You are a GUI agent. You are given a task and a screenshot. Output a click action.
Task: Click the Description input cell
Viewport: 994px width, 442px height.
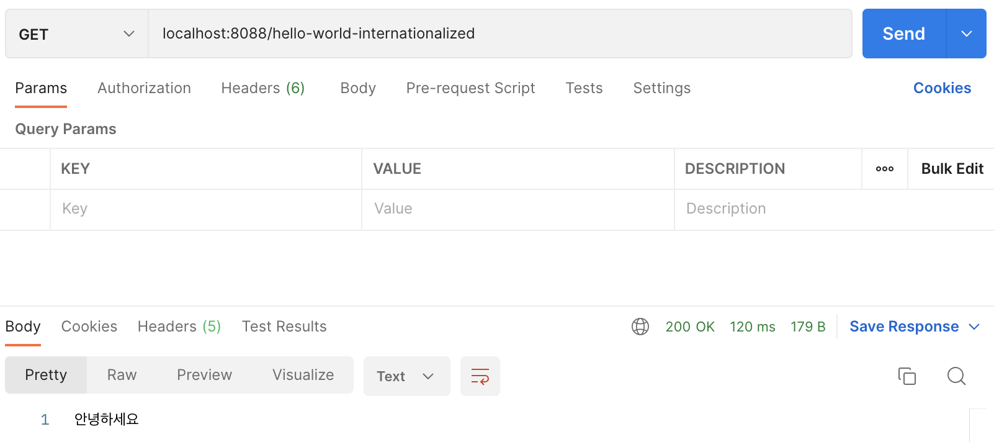[x=834, y=210]
